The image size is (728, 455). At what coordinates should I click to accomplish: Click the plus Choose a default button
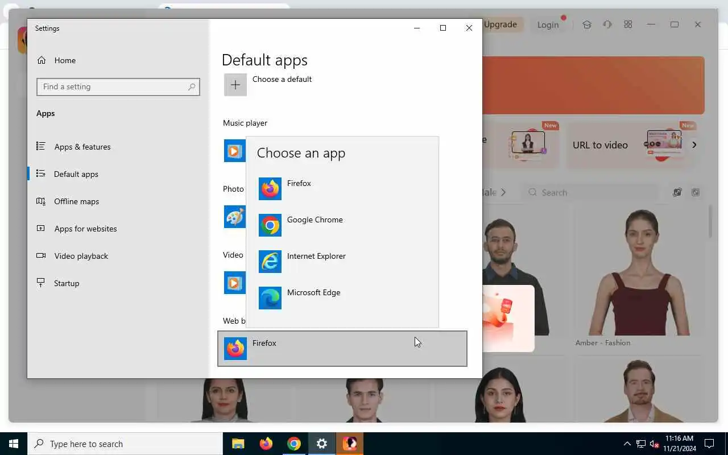[x=235, y=85]
